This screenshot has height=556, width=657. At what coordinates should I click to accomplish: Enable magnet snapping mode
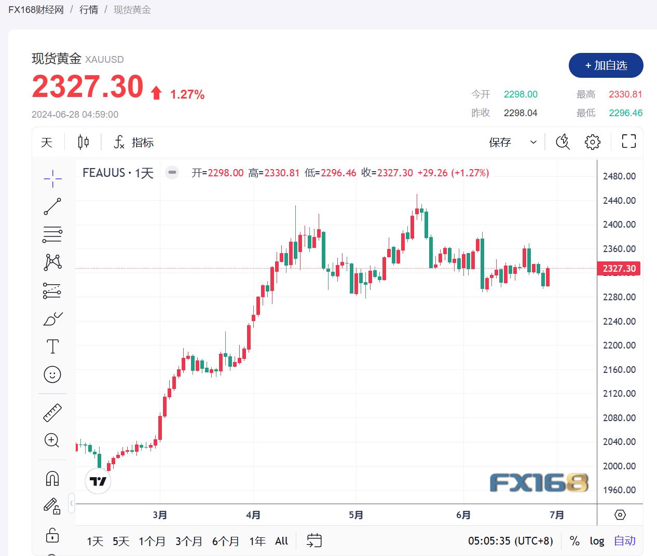click(52, 478)
